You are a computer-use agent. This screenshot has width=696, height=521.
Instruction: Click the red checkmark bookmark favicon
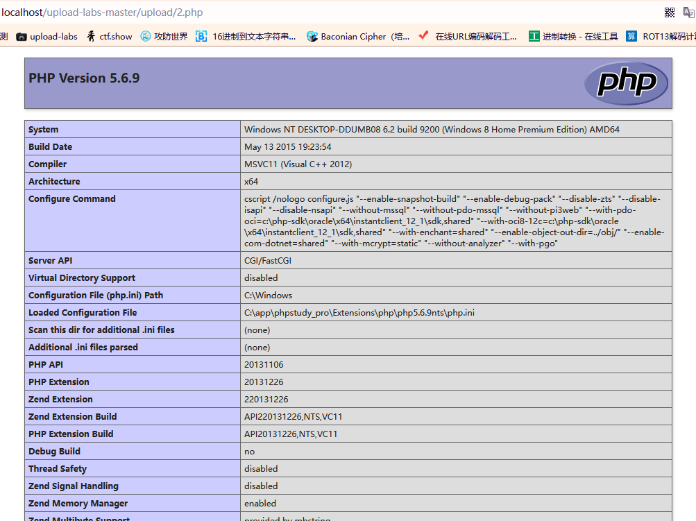[423, 35]
